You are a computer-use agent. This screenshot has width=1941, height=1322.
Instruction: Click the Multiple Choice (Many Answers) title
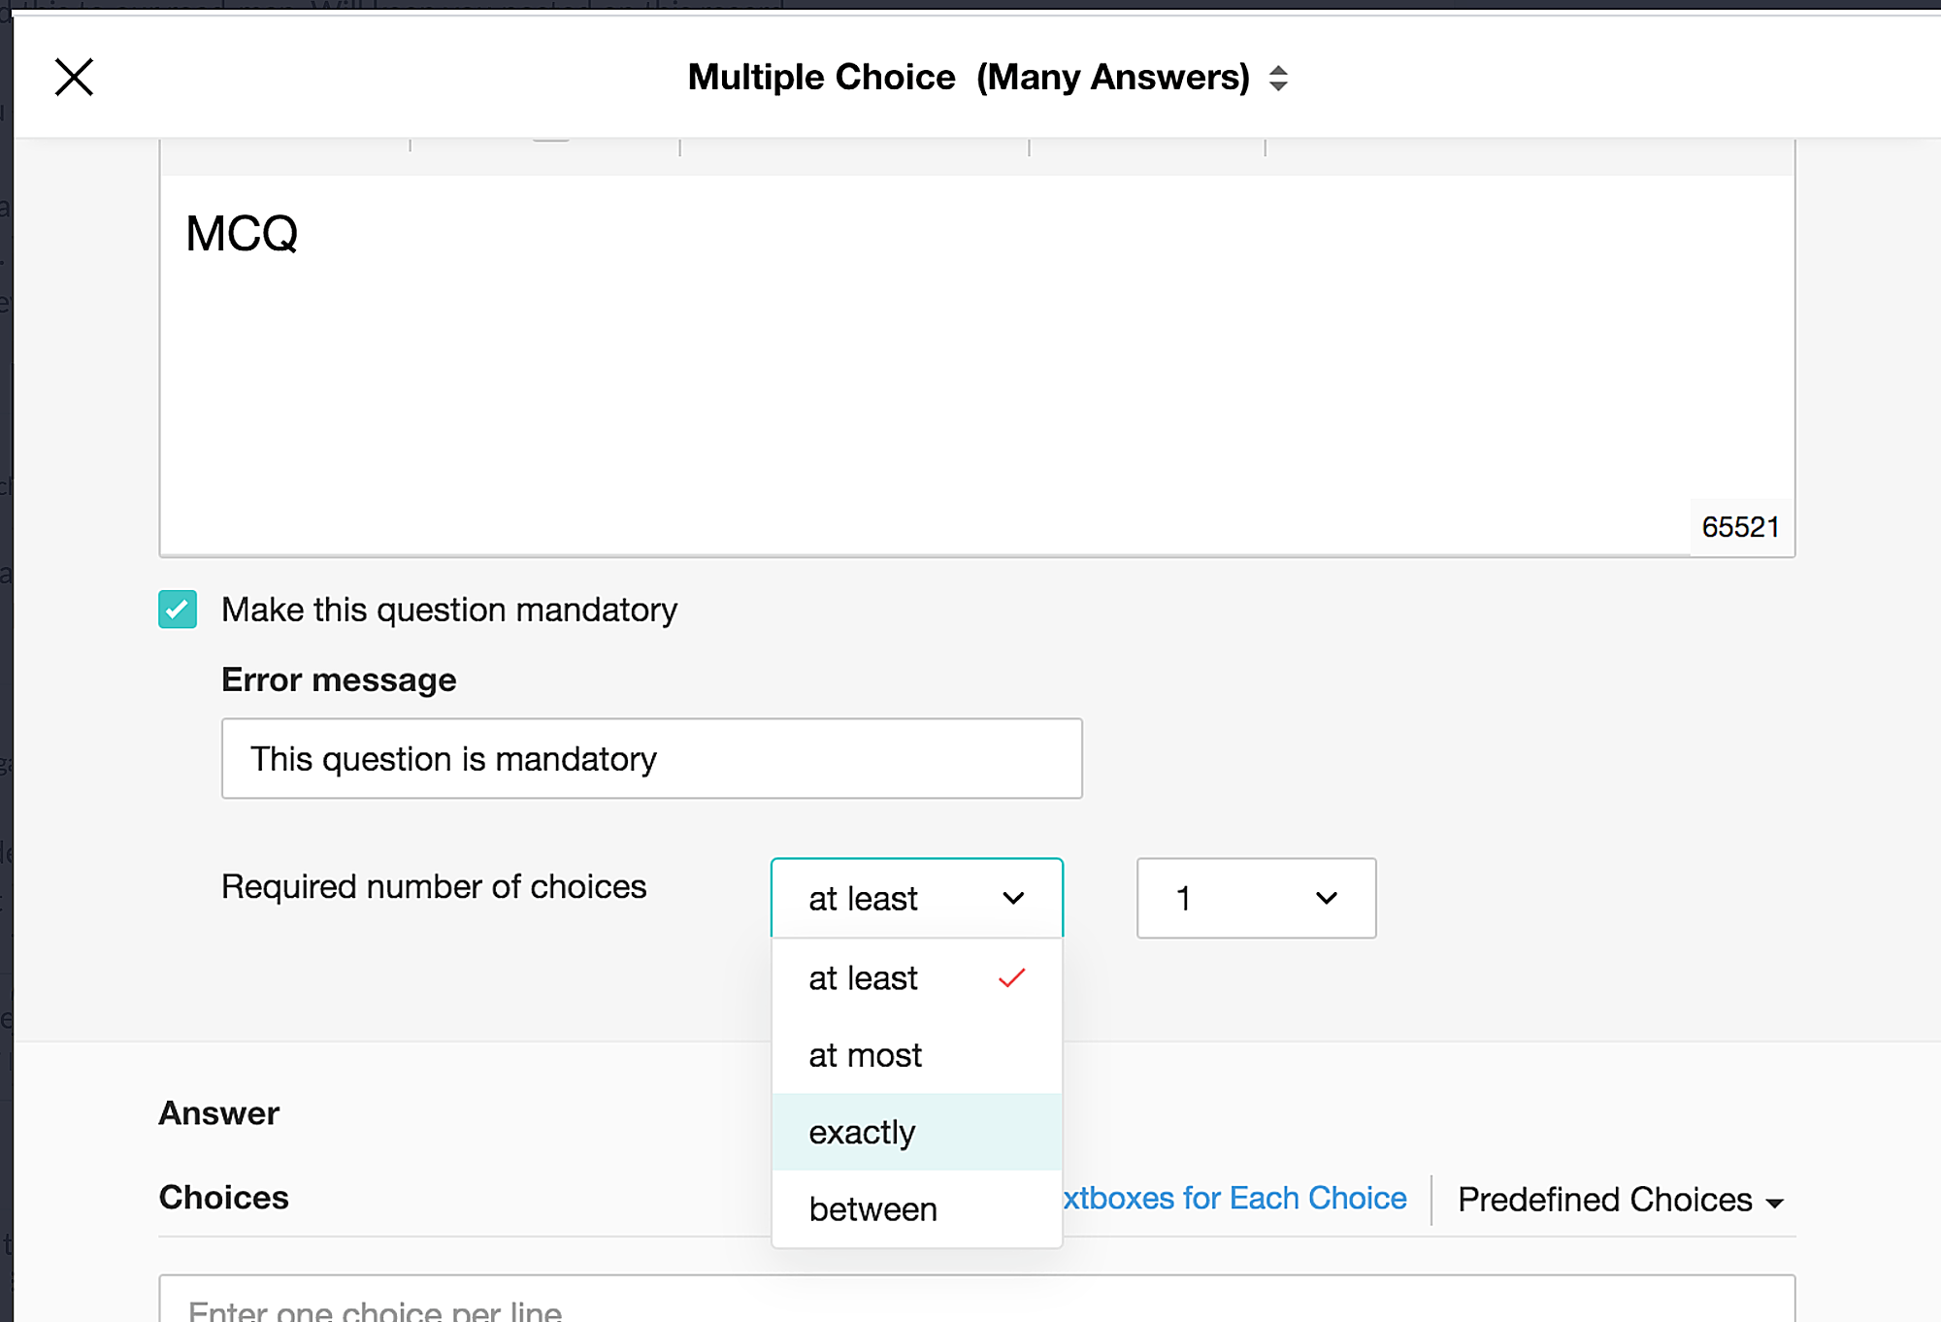coord(968,78)
